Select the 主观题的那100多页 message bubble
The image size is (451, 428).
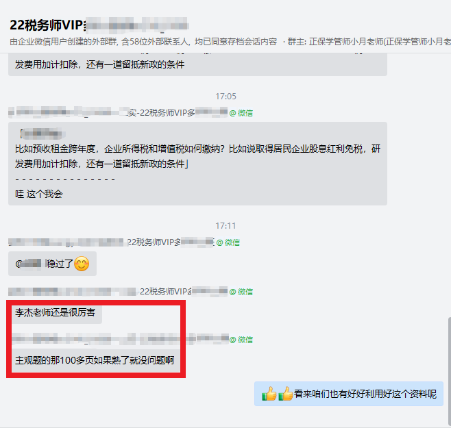point(95,360)
